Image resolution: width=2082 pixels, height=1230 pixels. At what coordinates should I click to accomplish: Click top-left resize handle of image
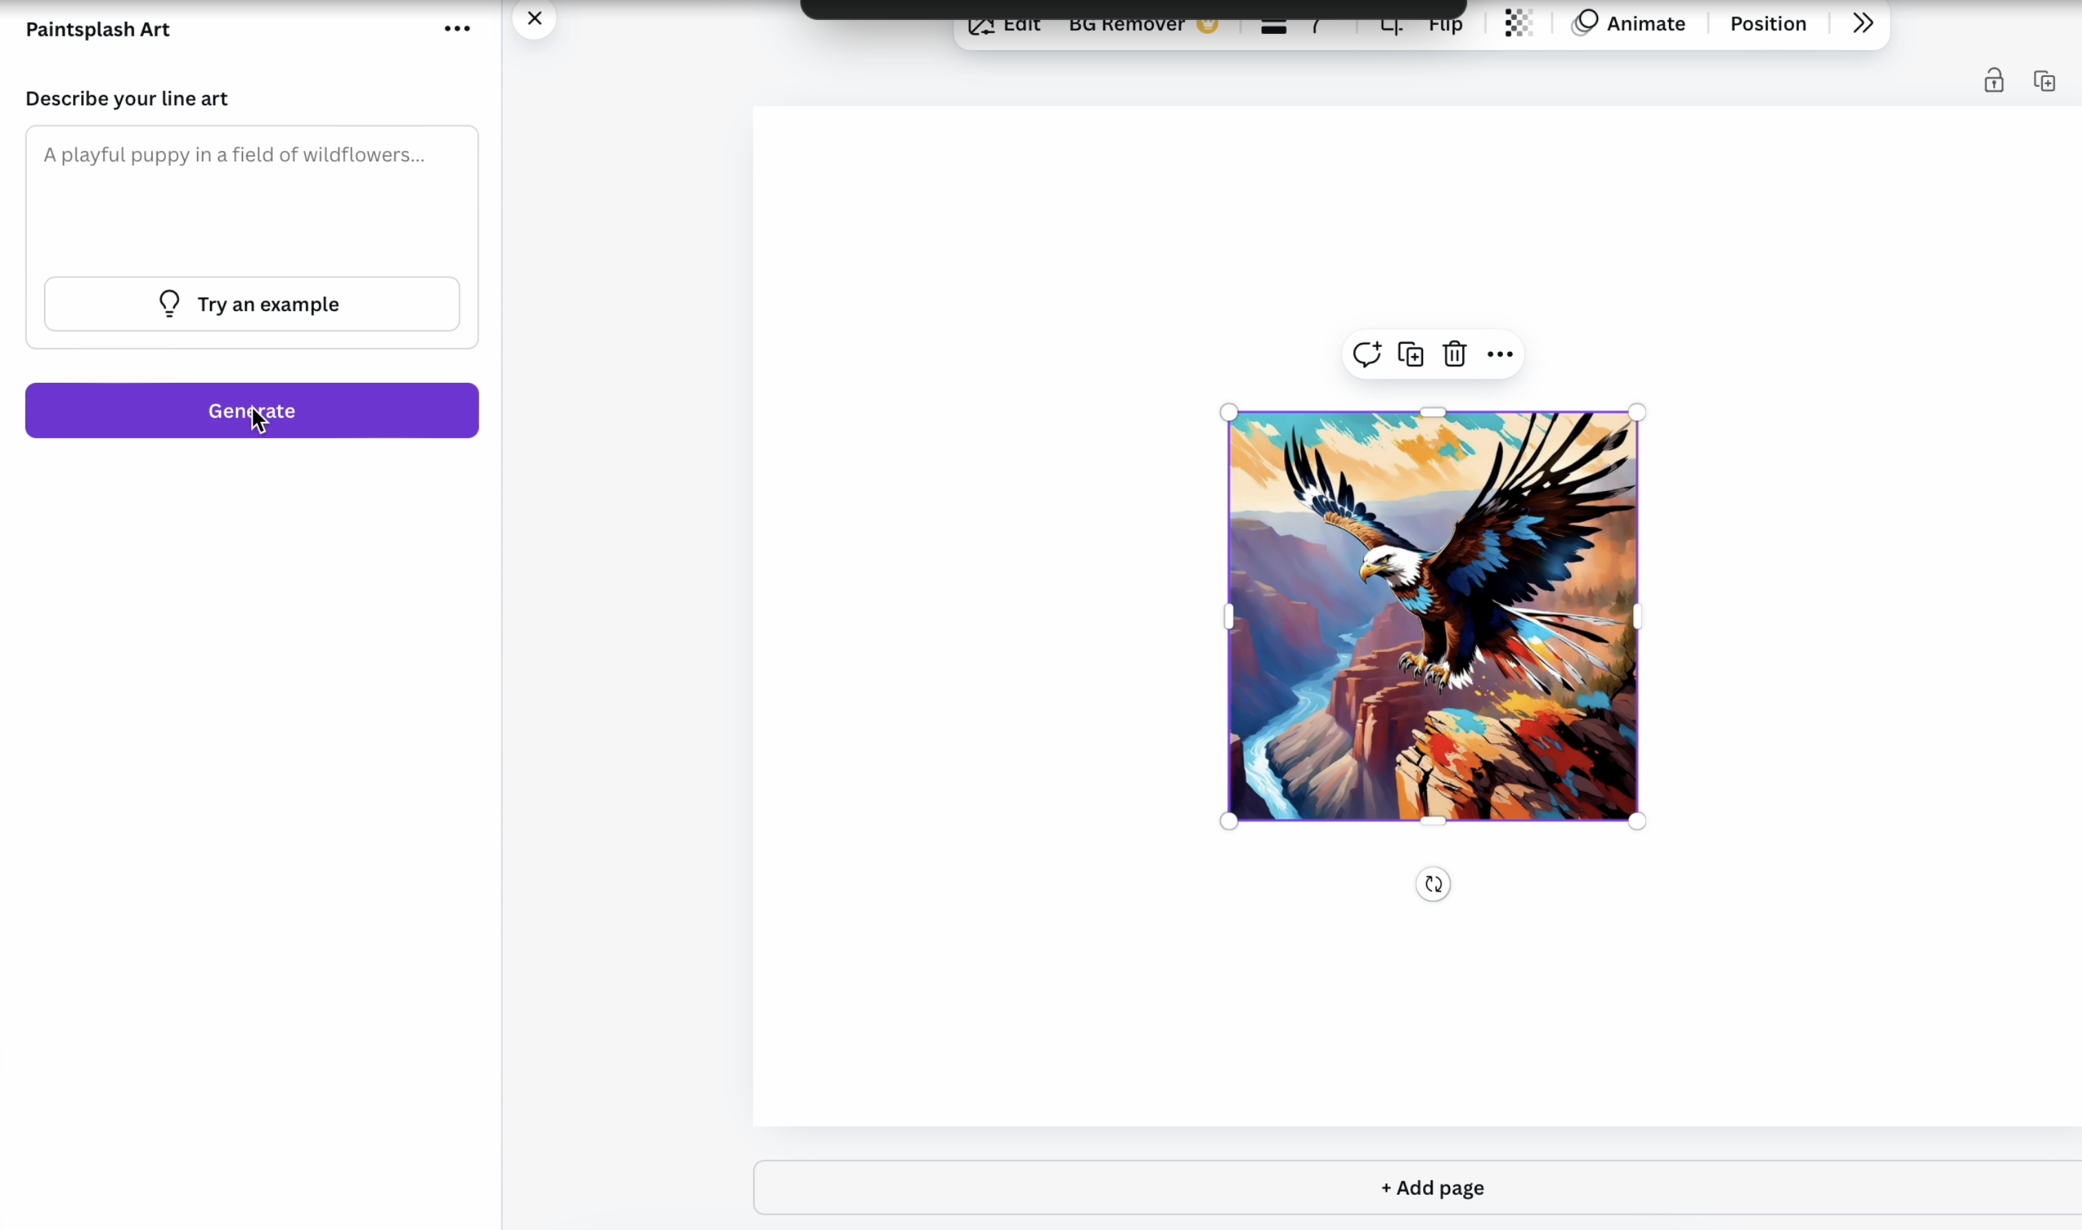(1229, 413)
